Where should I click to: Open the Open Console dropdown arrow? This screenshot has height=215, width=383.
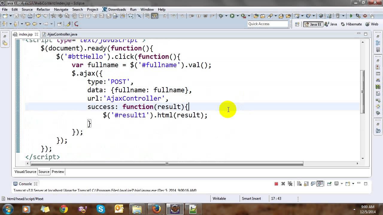pyautogui.click(x=353, y=184)
